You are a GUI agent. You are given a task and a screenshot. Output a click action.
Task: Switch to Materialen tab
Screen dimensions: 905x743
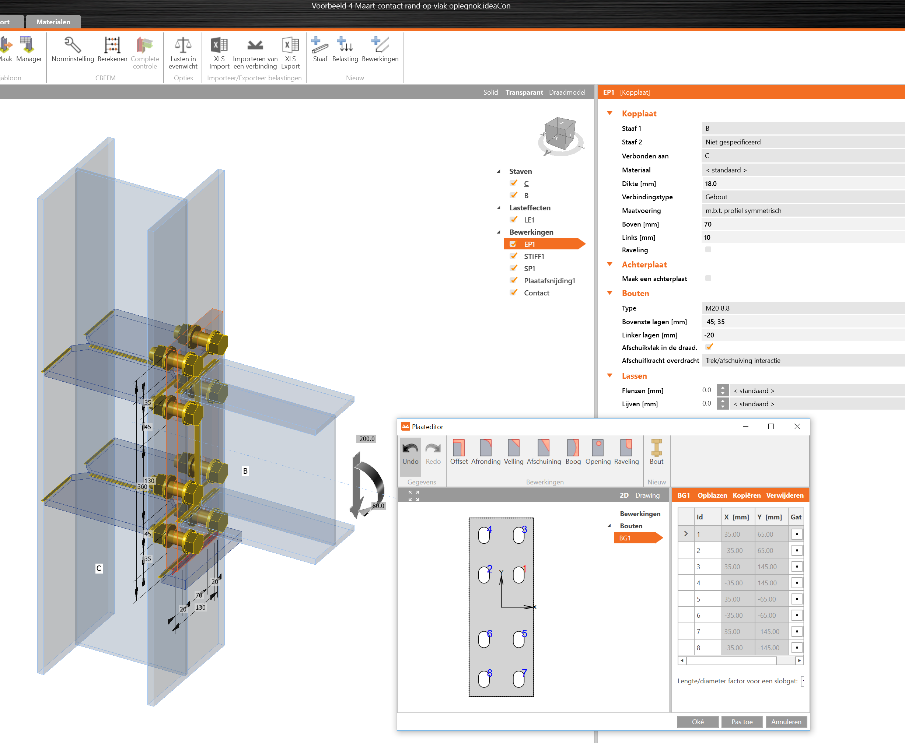53,22
